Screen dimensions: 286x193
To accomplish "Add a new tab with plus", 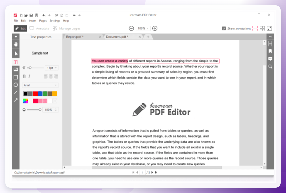I will (x=148, y=37).
